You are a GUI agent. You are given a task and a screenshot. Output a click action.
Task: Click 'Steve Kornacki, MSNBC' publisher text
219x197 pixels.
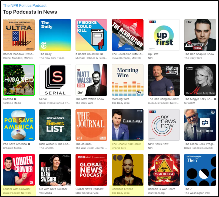126,58
